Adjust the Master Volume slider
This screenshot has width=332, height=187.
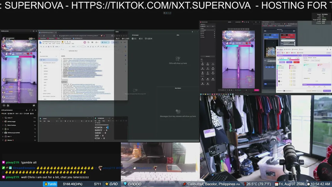coord(279,31)
